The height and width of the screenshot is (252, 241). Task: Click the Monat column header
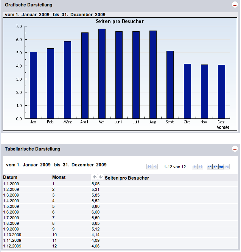point(59,177)
